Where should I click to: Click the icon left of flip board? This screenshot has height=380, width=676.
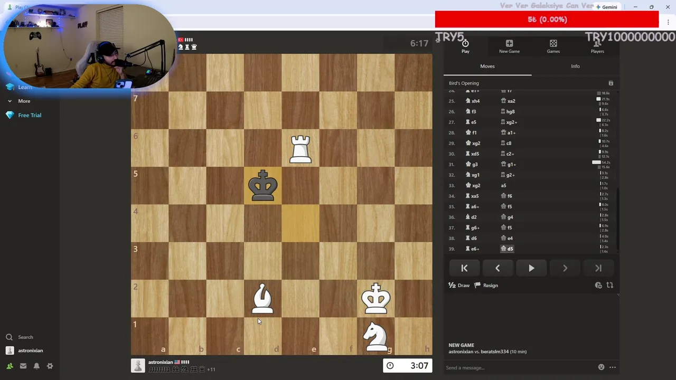tap(598, 286)
